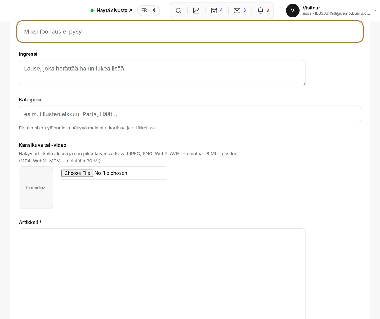The width and height of the screenshot is (380, 319).
Task: Open the Näytä sivusto link
Action: click(114, 11)
